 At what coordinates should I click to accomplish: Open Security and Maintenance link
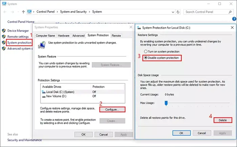(x=24, y=140)
